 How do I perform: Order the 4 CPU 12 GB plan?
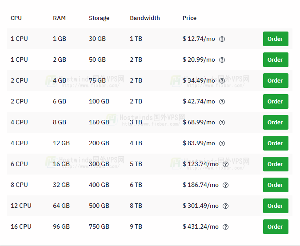(x=276, y=143)
